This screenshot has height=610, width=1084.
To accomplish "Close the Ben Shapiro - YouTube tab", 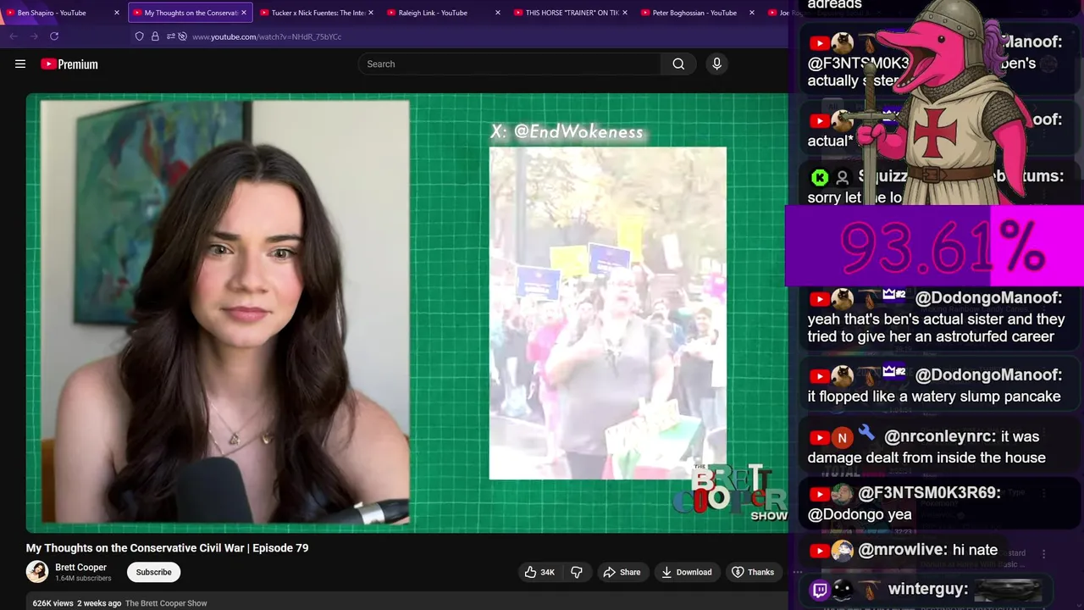I will pos(117,13).
